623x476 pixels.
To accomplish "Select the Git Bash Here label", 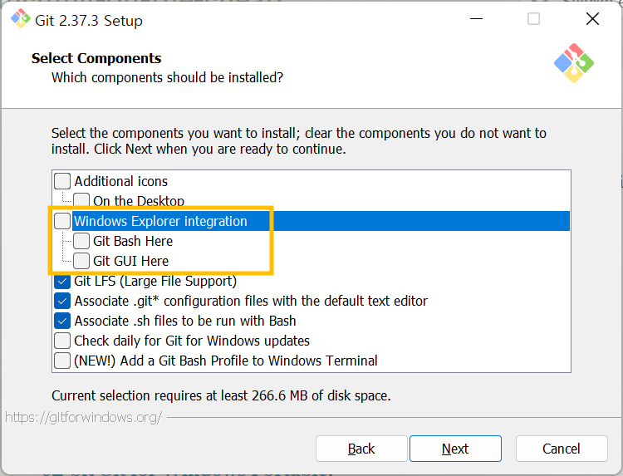I will coord(133,241).
